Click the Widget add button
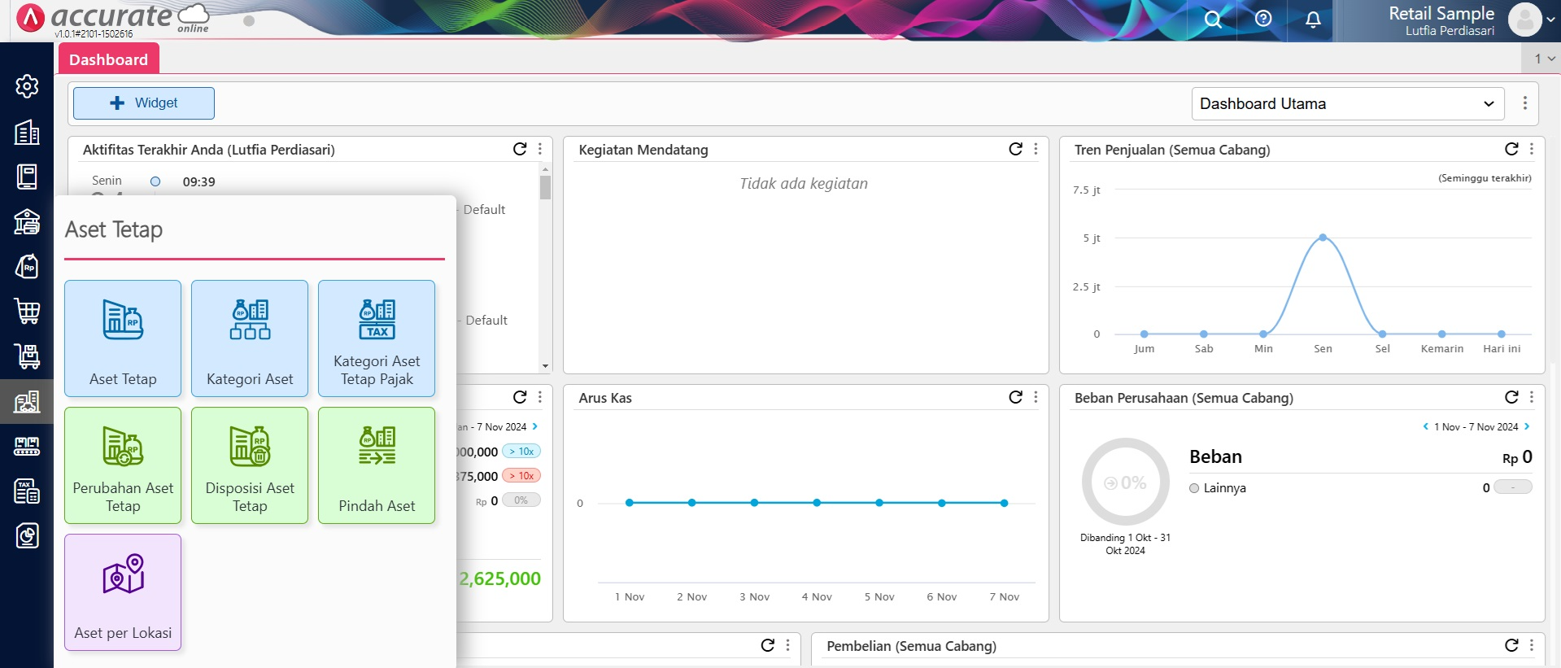Viewport: 1561px width, 668px height. point(144,103)
